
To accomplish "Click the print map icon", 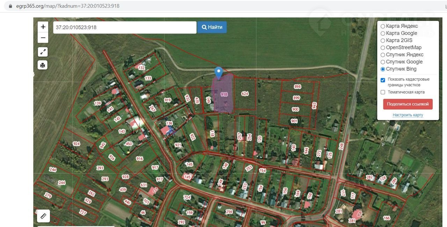I will (43, 65).
